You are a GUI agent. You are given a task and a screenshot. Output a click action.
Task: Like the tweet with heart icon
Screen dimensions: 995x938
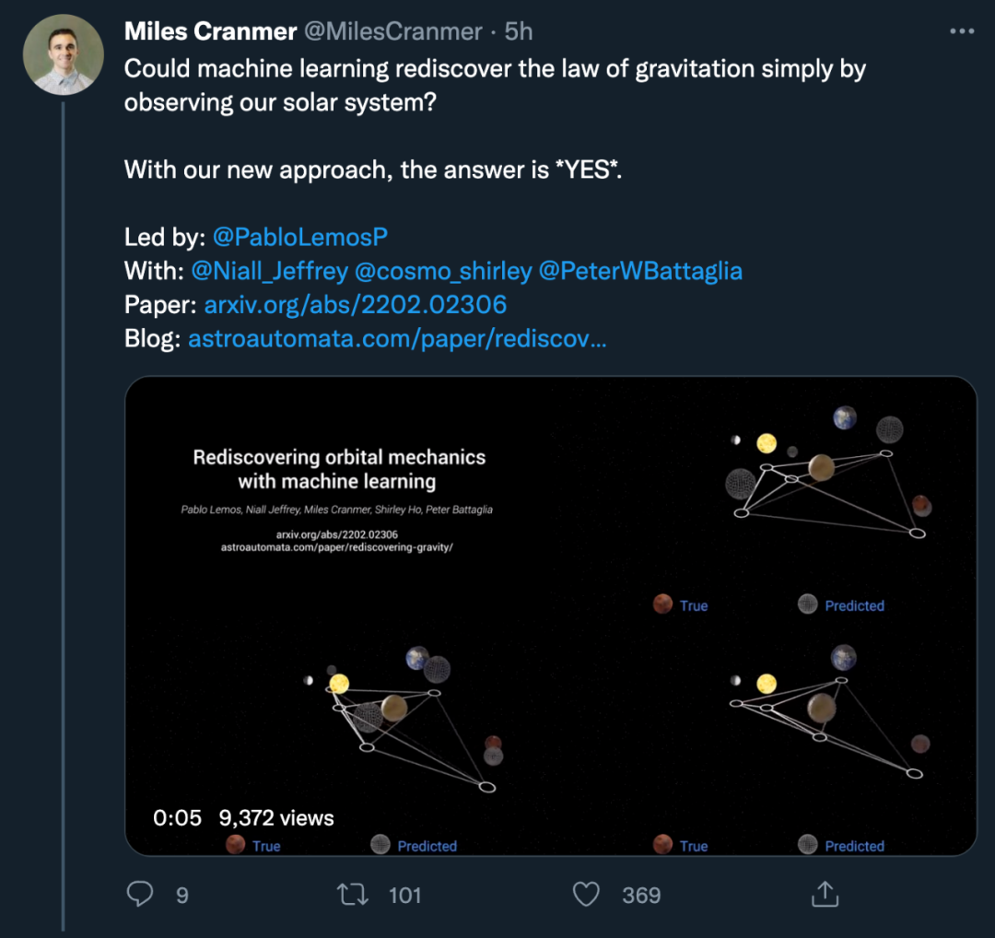pyautogui.click(x=586, y=894)
